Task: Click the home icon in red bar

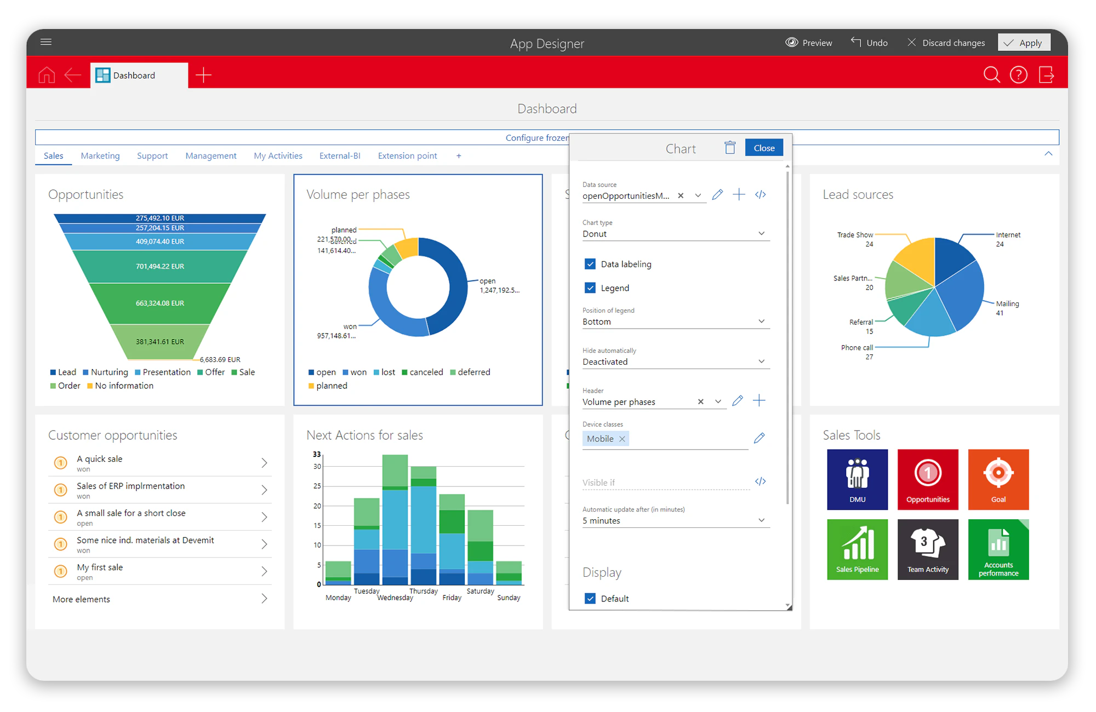Action: point(47,75)
